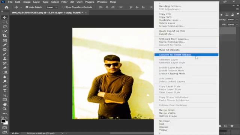The width and height of the screenshot is (240, 135).
Task: Open the Window menu
Action: tap(102, 2)
